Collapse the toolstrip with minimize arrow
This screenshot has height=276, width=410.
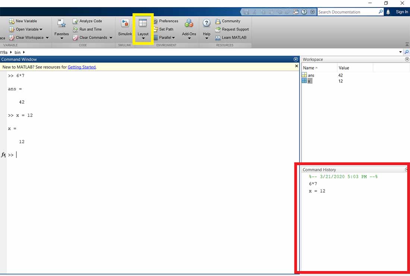[x=407, y=44]
